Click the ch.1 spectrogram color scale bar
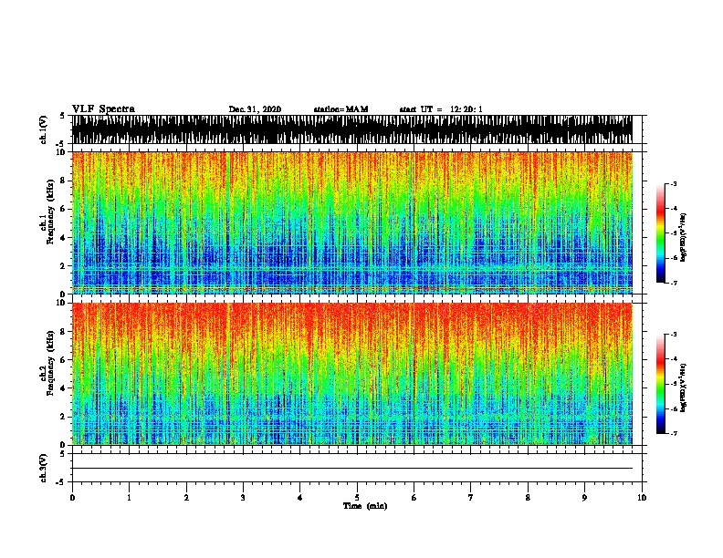 click(x=661, y=233)
